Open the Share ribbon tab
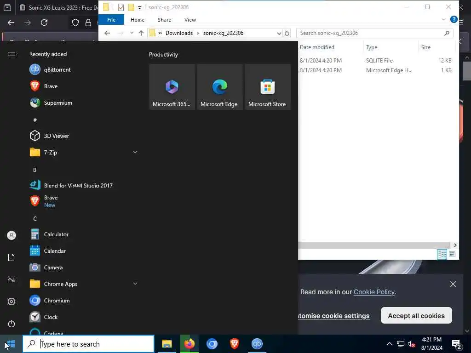 (x=164, y=19)
